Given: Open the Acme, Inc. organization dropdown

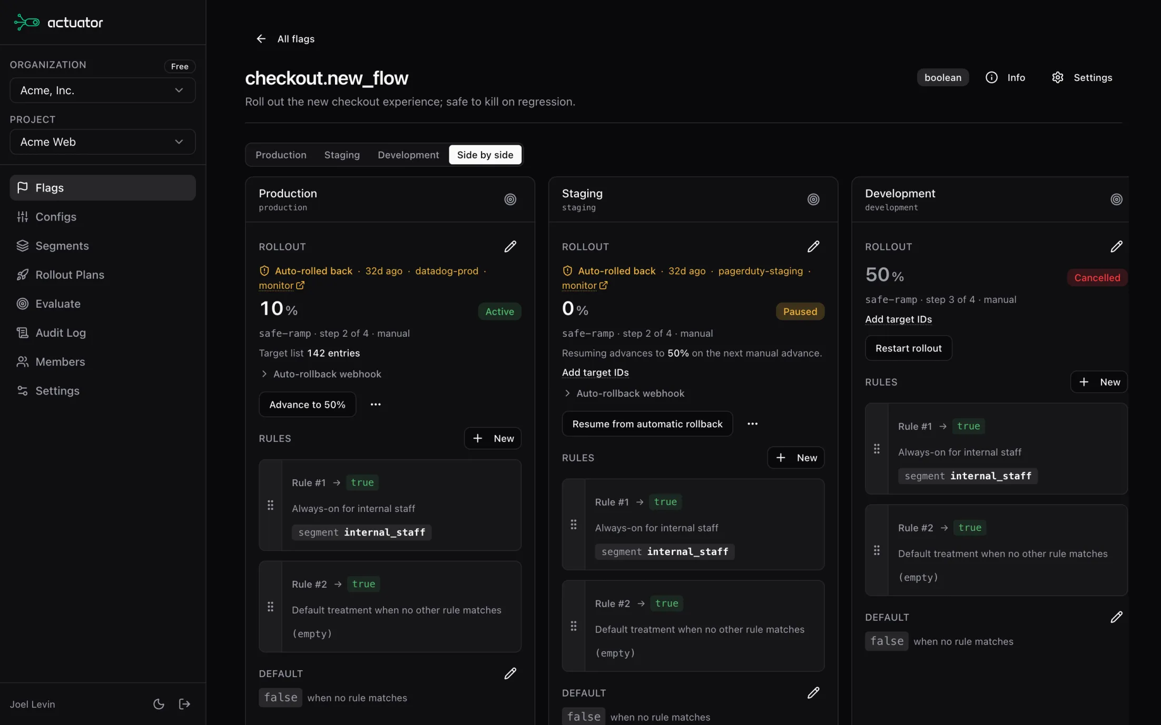Looking at the screenshot, I should [x=103, y=90].
